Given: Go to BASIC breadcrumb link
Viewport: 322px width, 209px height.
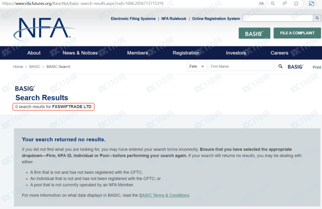Looking at the screenshot, I should 35,66.
